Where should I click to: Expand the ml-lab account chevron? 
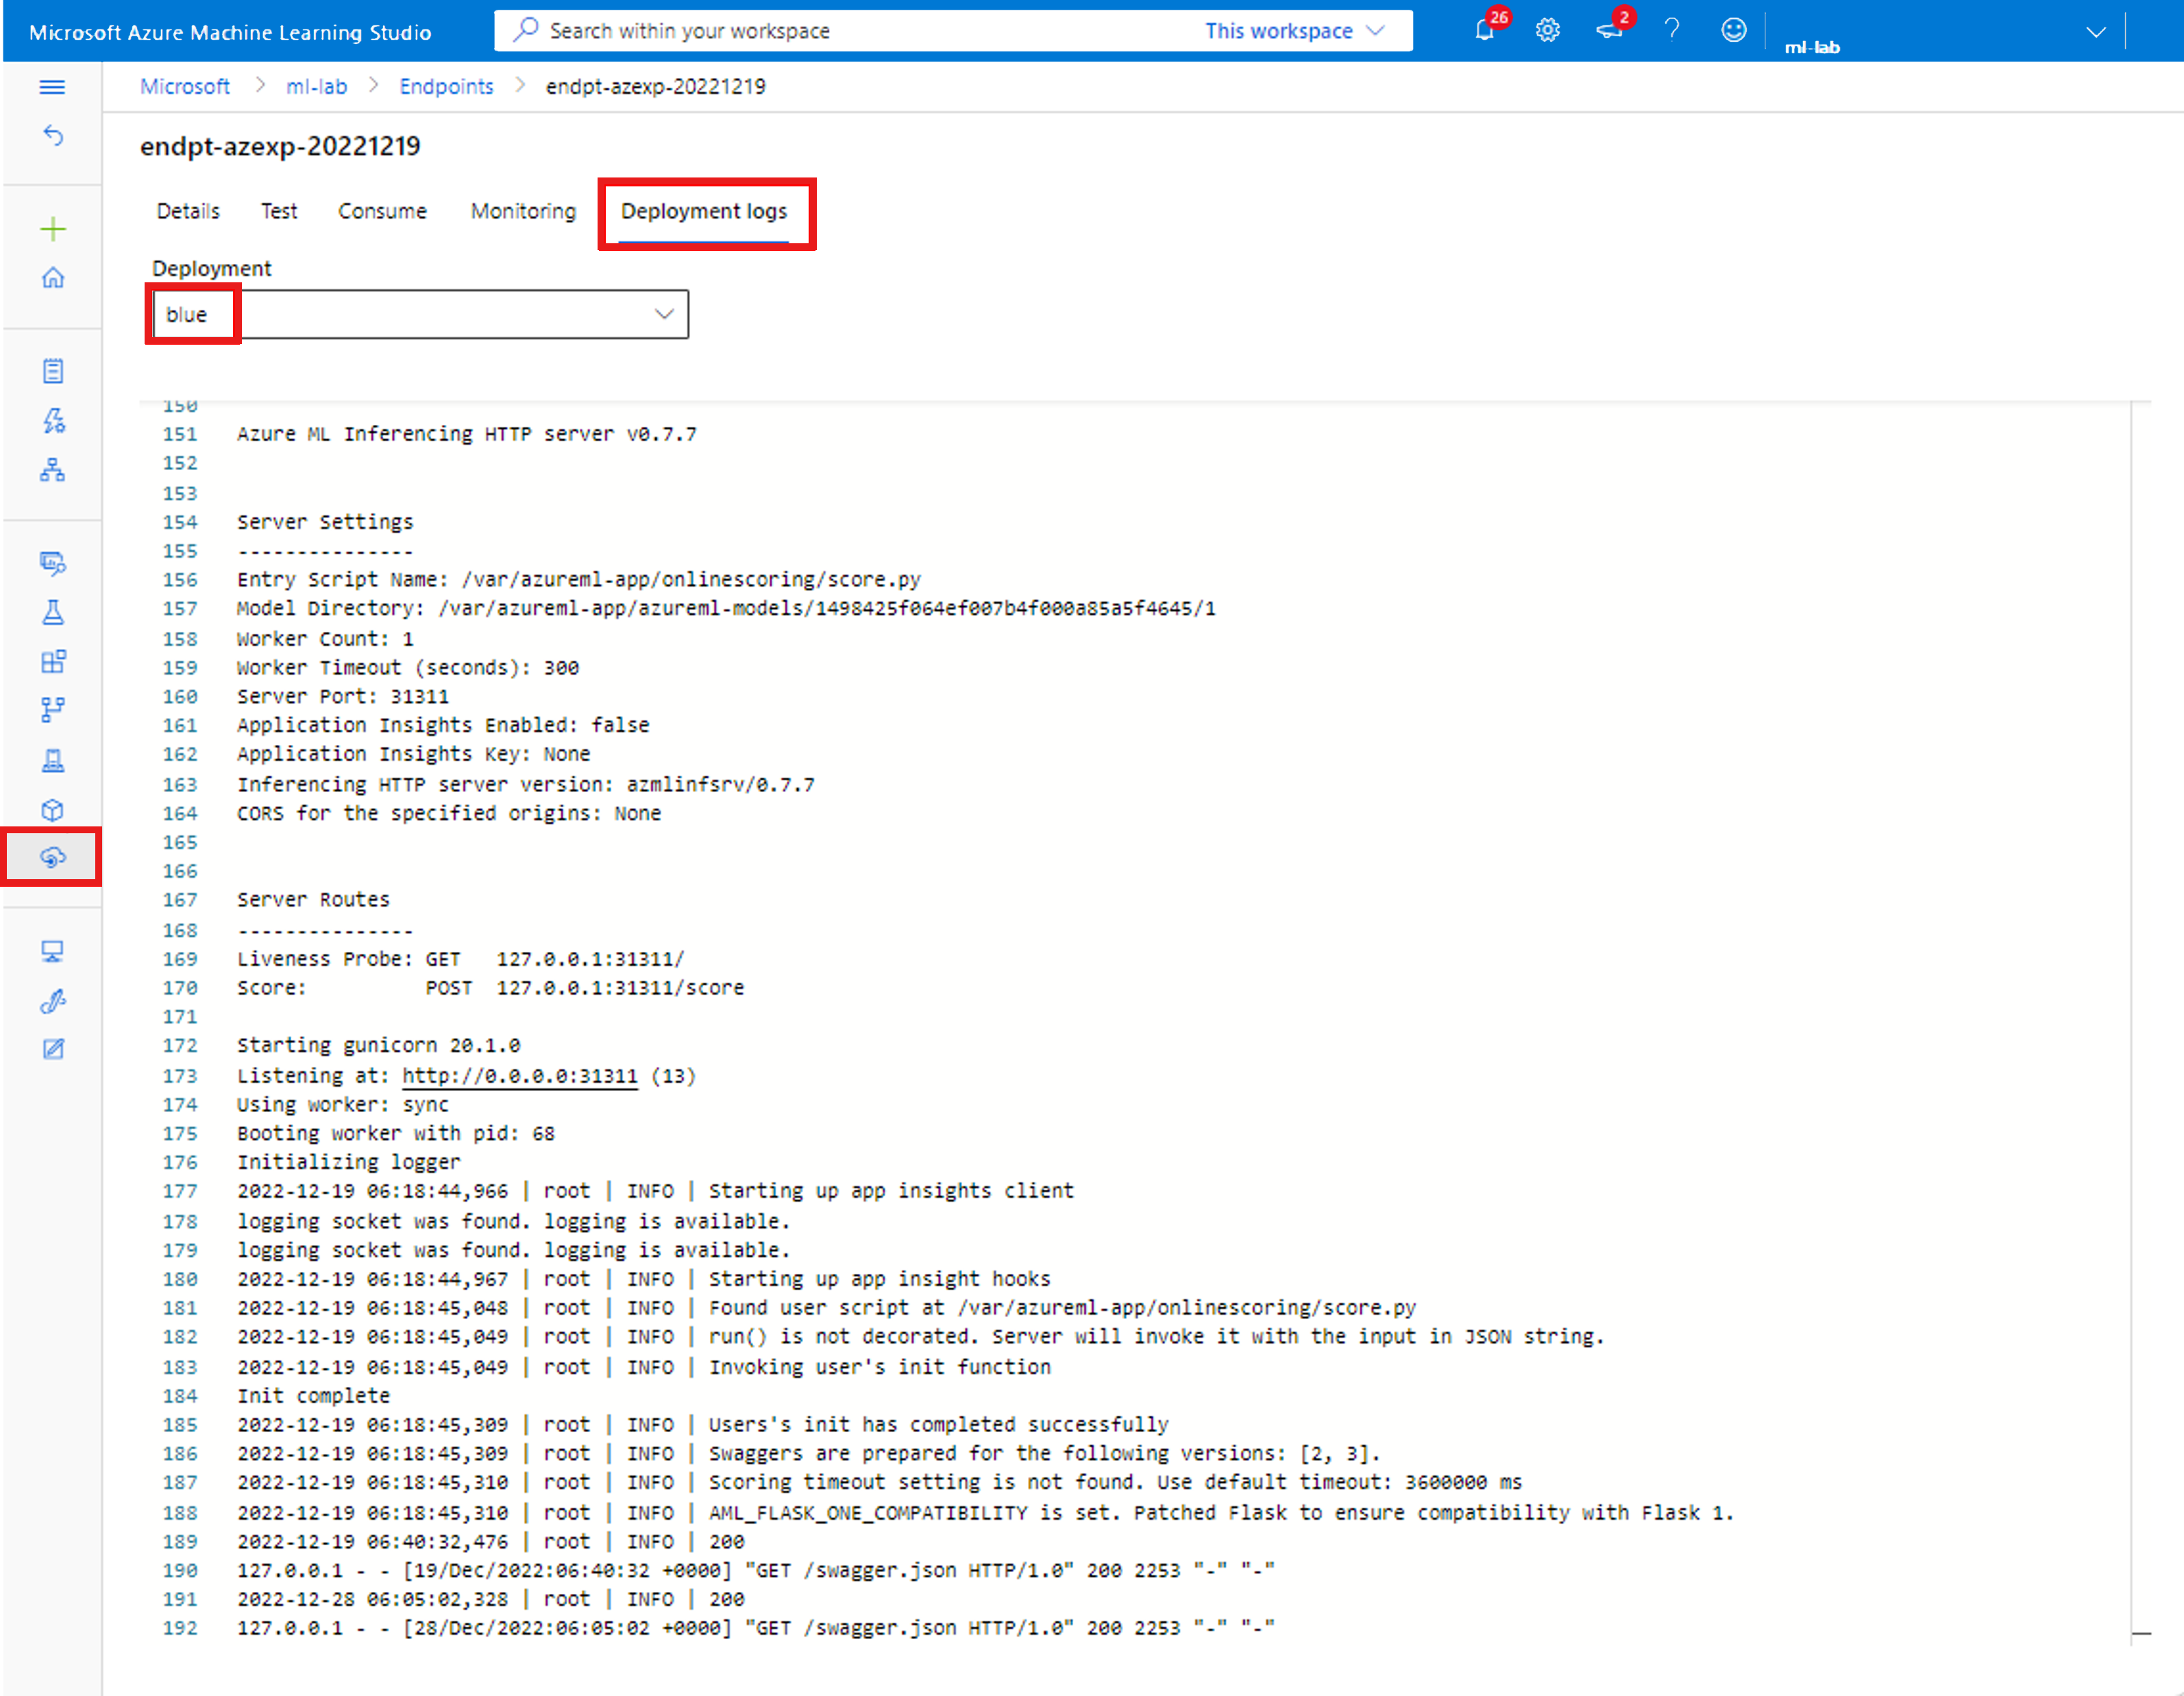[2095, 32]
